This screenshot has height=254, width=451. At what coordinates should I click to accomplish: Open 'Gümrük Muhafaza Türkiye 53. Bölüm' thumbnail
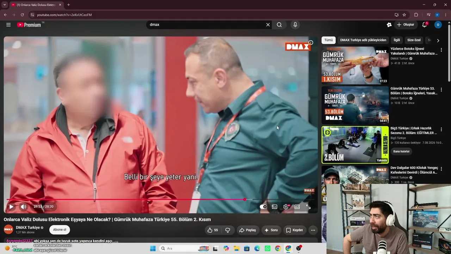(355, 105)
